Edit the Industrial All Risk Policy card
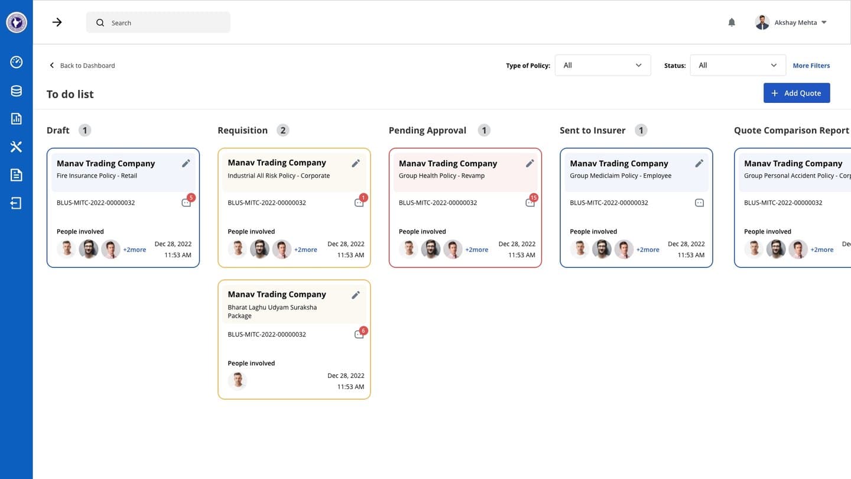The height and width of the screenshot is (479, 851). (x=356, y=163)
